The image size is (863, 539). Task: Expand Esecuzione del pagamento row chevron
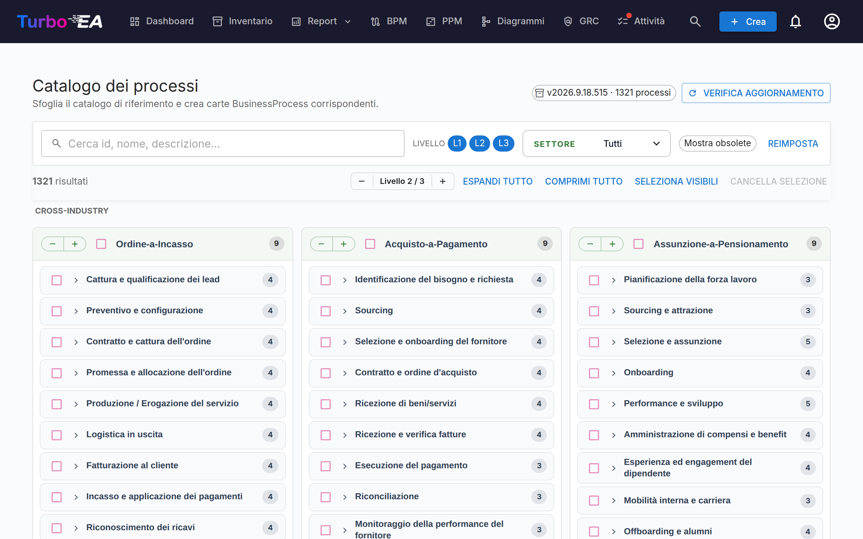coord(345,466)
